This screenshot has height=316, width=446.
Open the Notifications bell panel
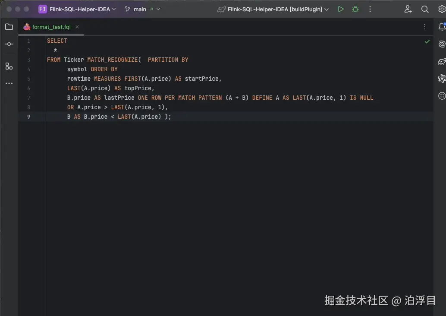pyautogui.click(x=441, y=27)
